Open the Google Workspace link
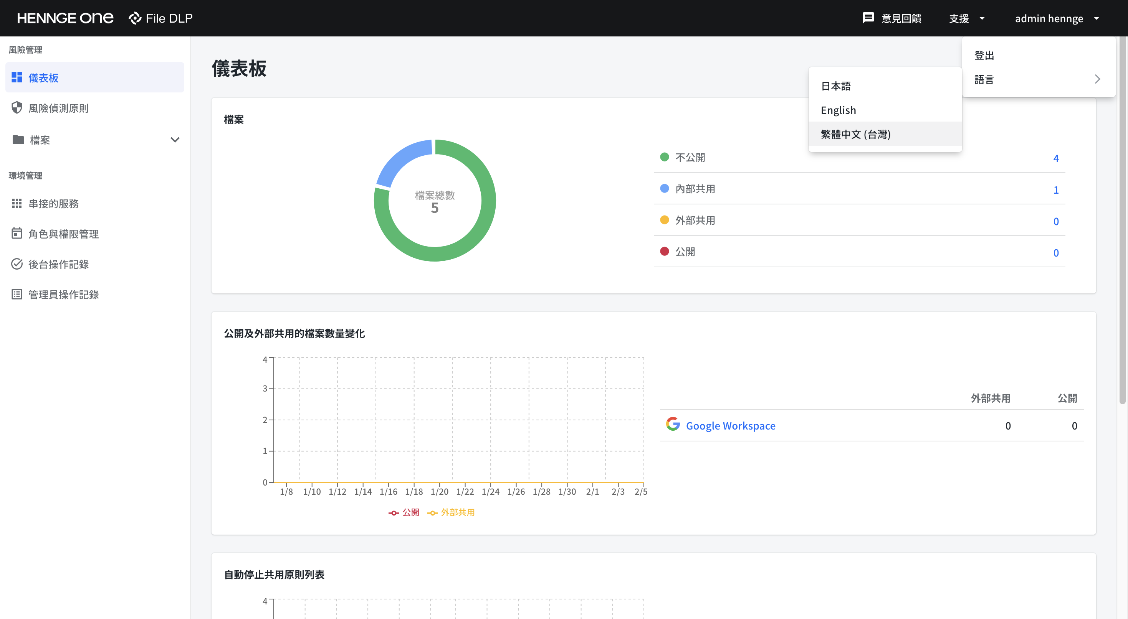The width and height of the screenshot is (1128, 619). coord(730,425)
